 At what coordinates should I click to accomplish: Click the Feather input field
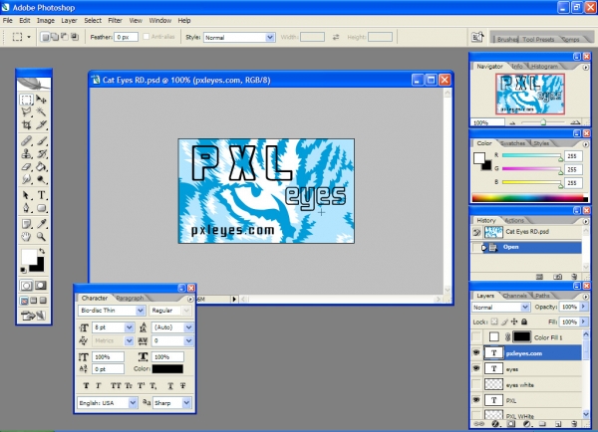126,37
